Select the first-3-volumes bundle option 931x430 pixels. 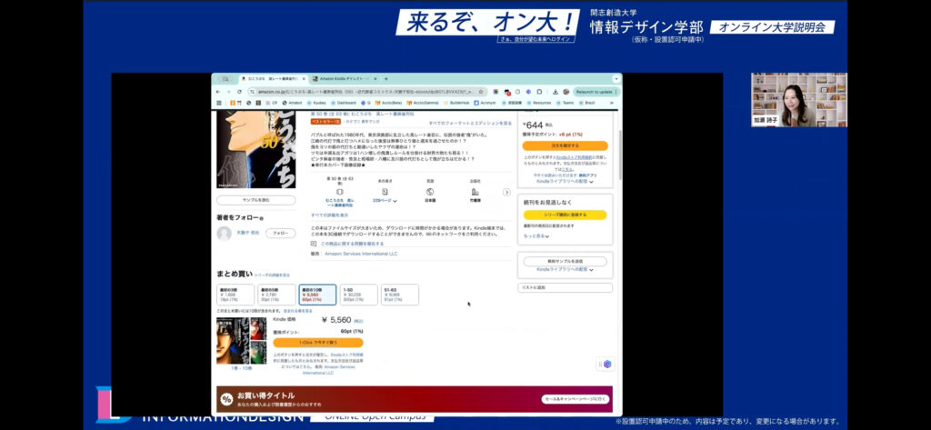[x=237, y=295]
